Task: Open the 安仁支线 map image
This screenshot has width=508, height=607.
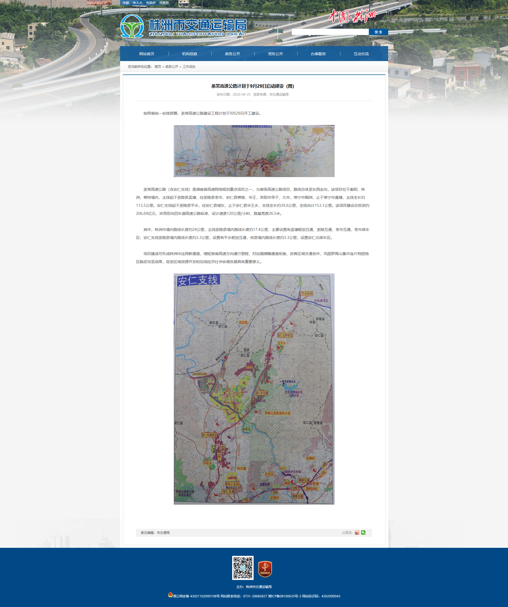Action: coord(254,389)
